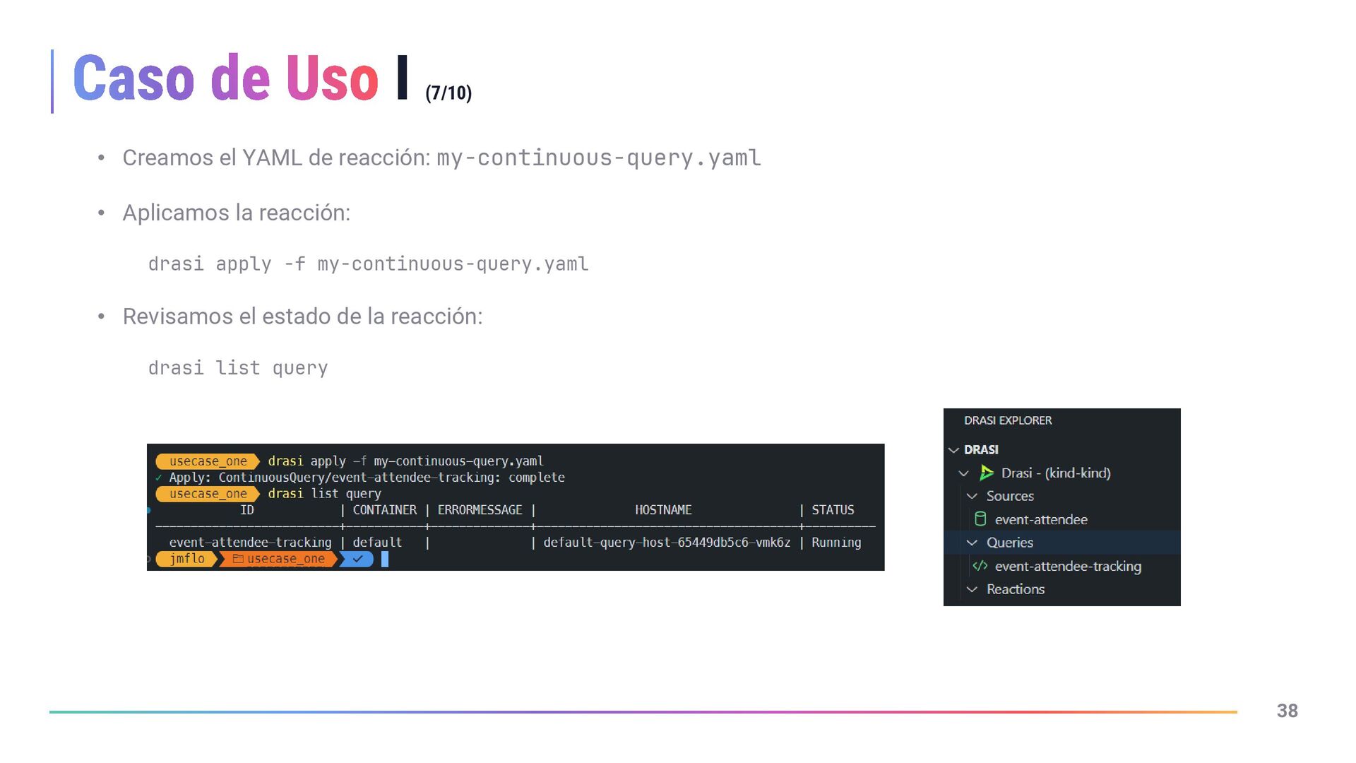
Task: Collapse the Drasi - (kind-kind) node chevron
Action: [963, 473]
